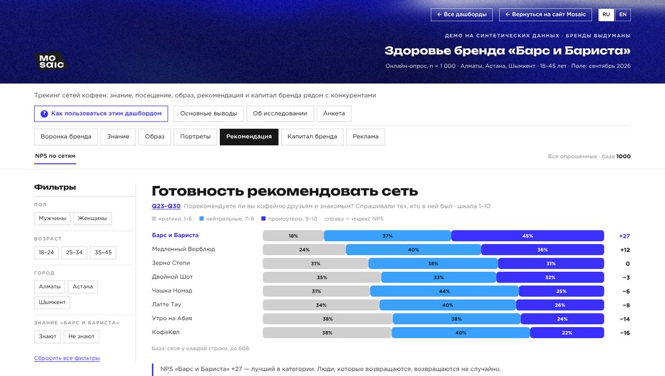Toggle the 18–24 age filter

[x=46, y=252]
